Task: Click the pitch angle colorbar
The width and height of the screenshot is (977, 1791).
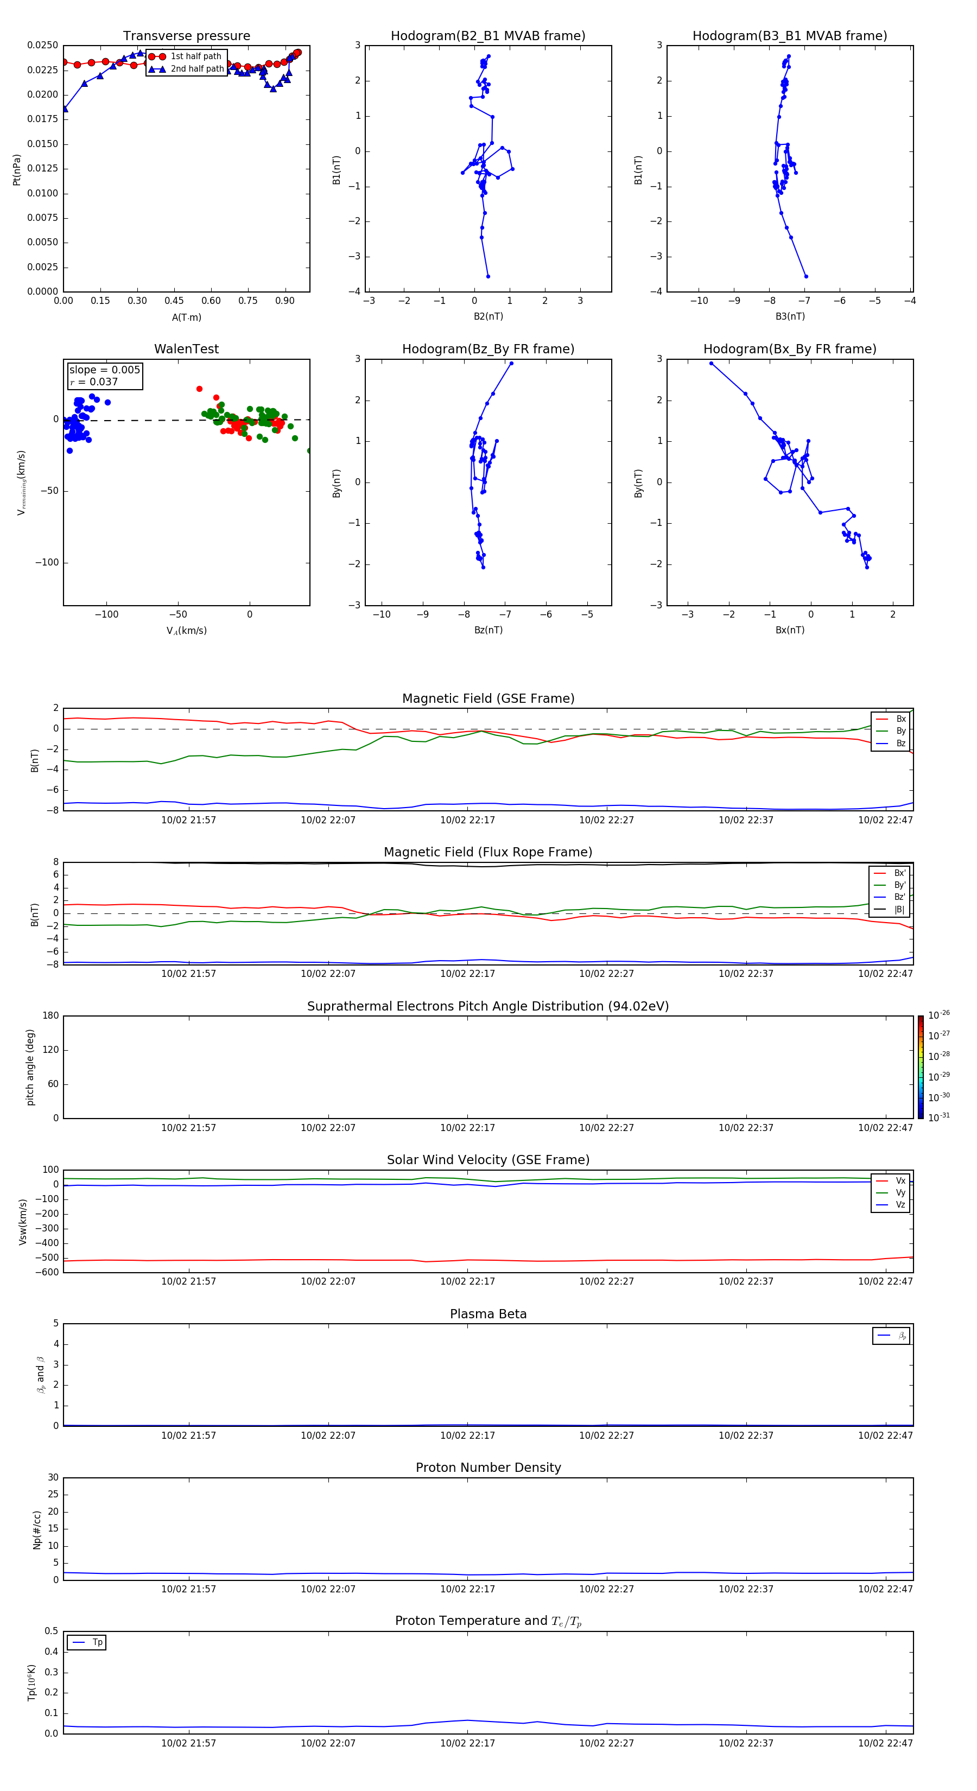Action: click(x=921, y=1067)
